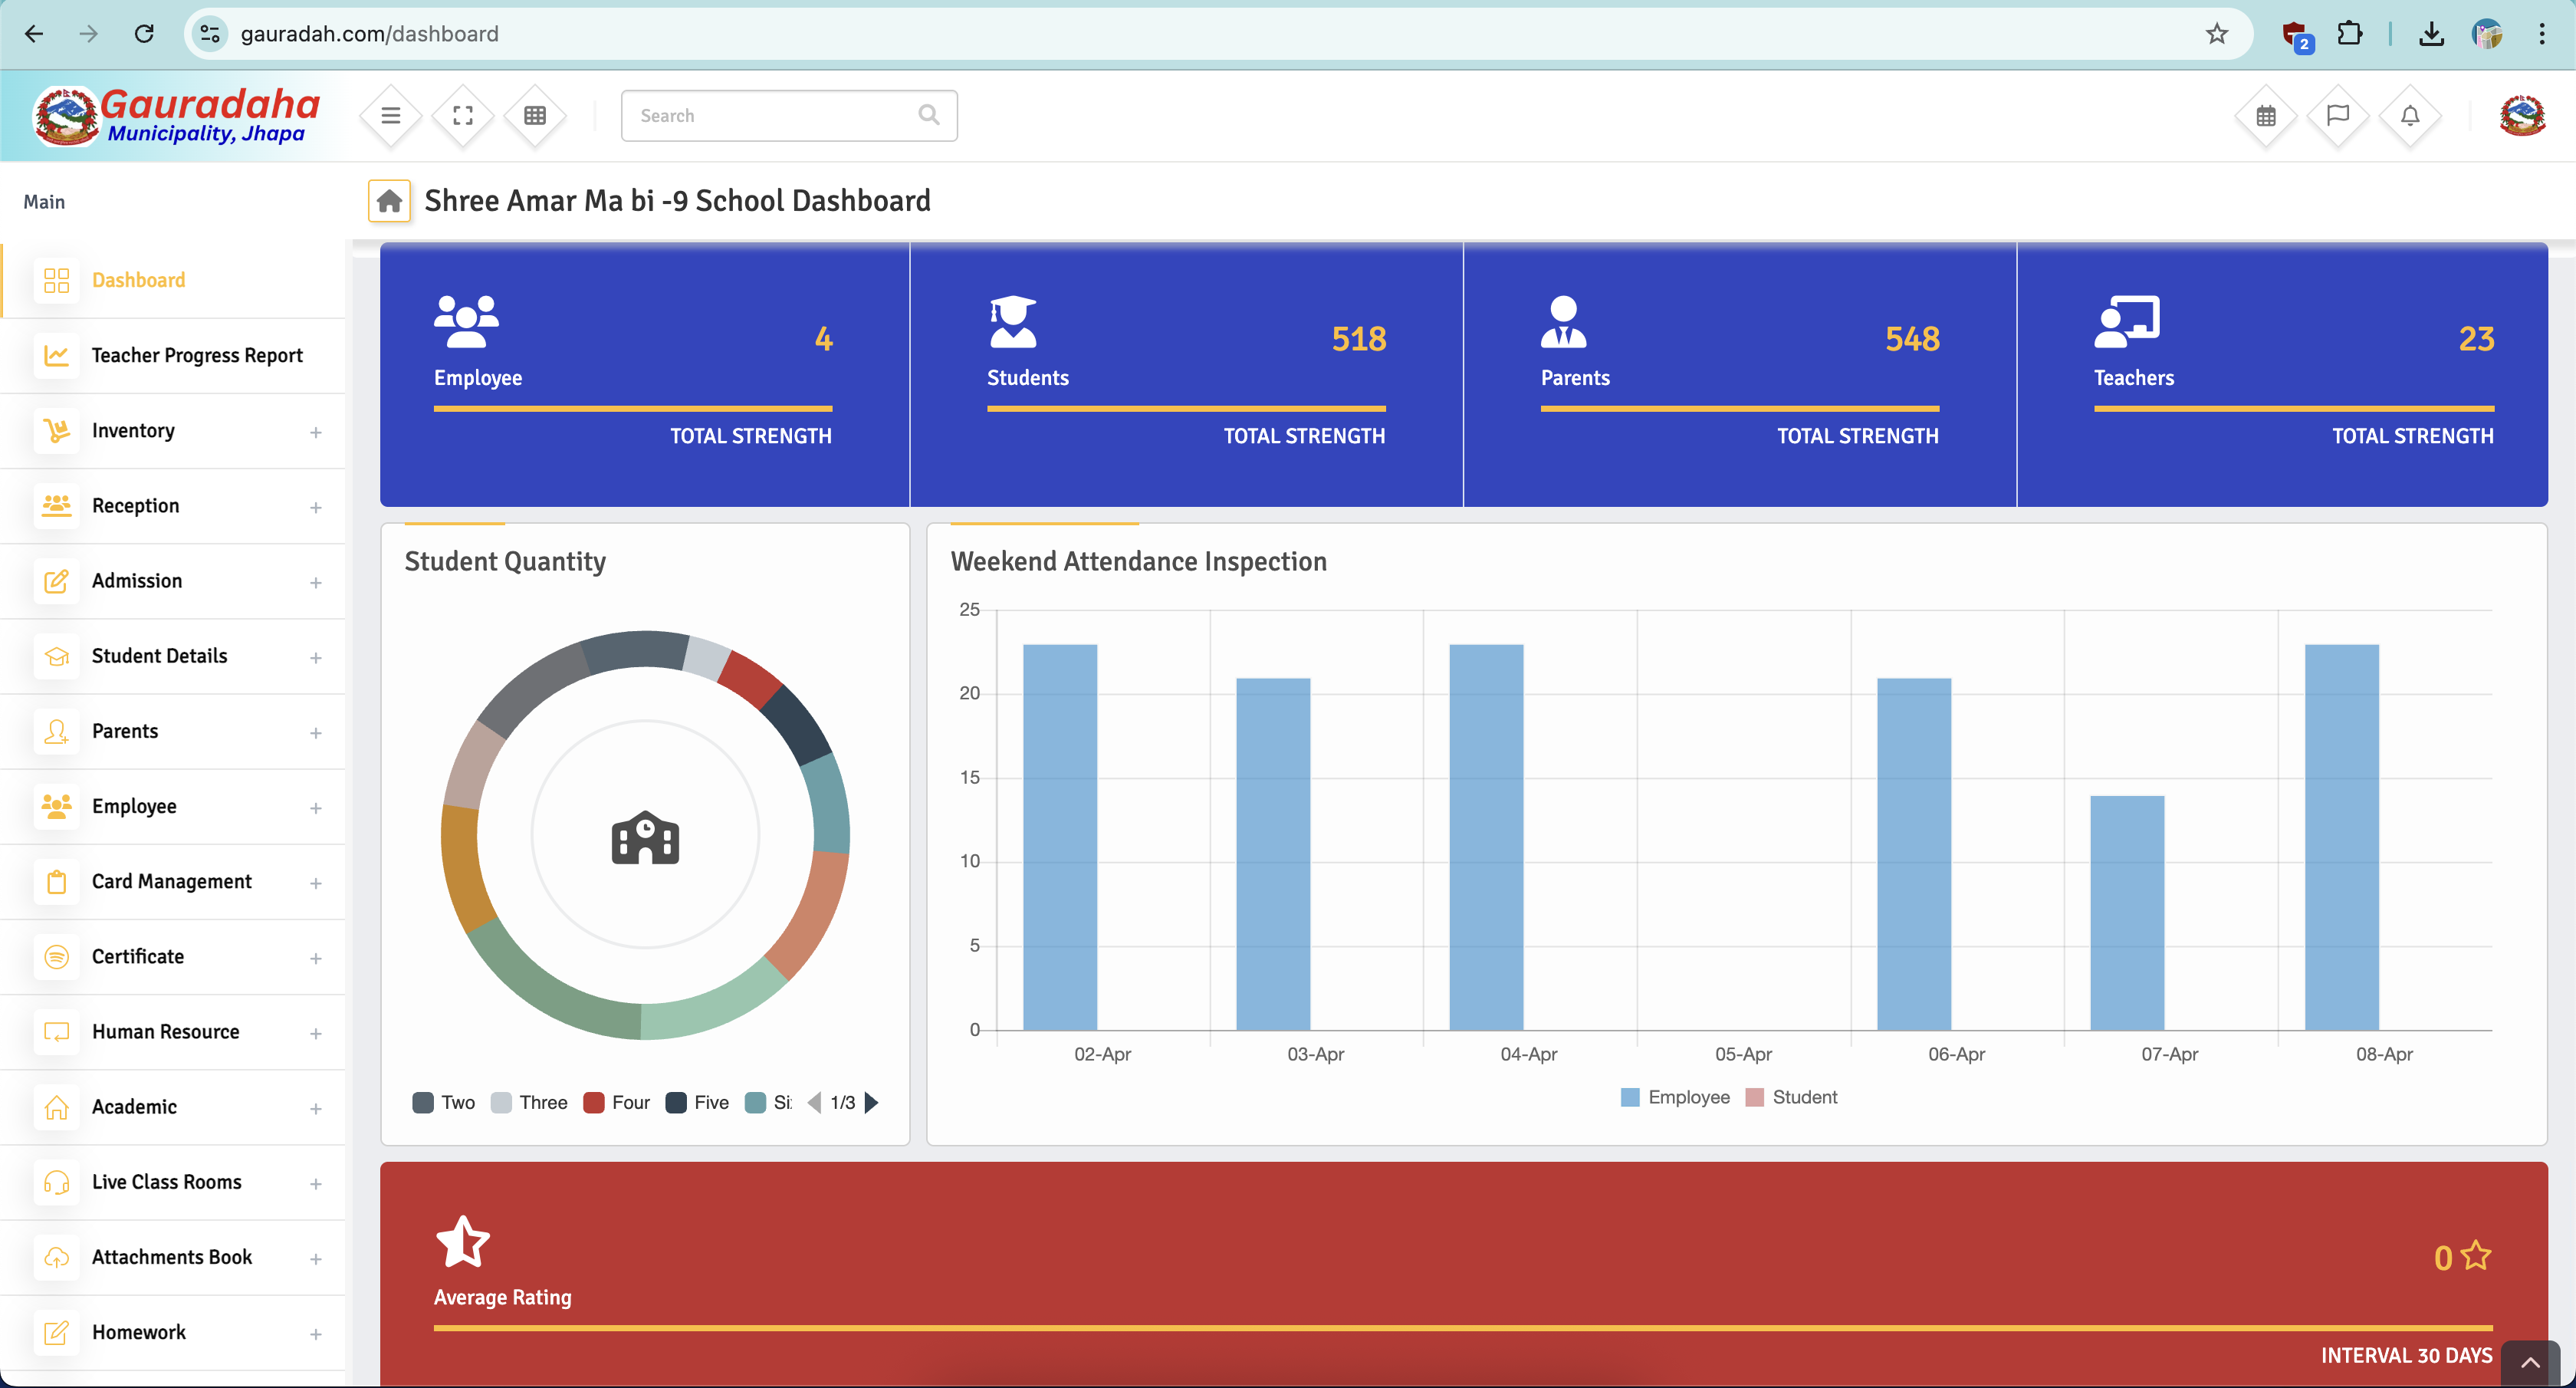Image resolution: width=2576 pixels, height=1388 pixels.
Task: Toggle the hamburger menu icon in header
Action: [x=391, y=116]
